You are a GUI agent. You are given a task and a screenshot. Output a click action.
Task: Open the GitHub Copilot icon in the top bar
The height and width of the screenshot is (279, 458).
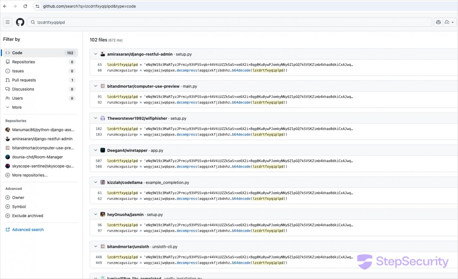[x=439, y=22]
